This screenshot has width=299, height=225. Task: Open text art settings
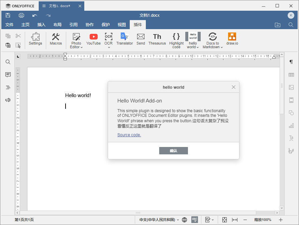click(x=291, y=138)
